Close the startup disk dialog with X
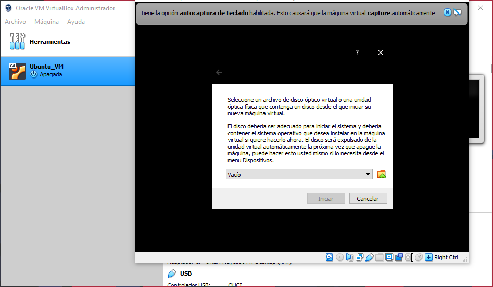The image size is (493, 287). [381, 53]
